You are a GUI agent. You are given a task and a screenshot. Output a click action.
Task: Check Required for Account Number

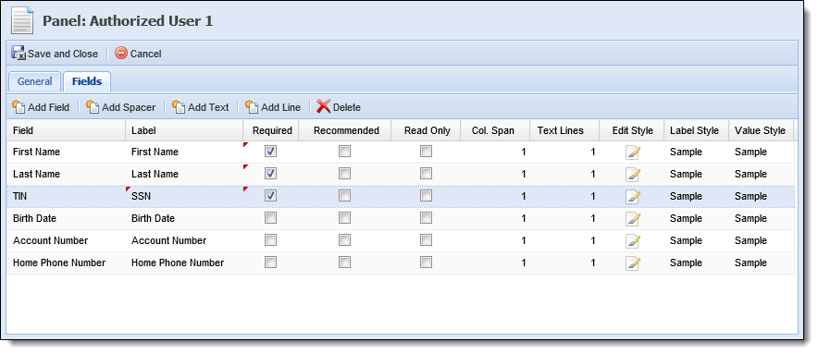pos(270,239)
